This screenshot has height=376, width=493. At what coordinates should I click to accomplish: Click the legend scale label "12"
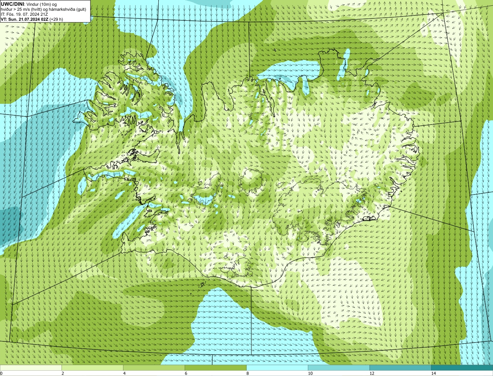pos(372,373)
